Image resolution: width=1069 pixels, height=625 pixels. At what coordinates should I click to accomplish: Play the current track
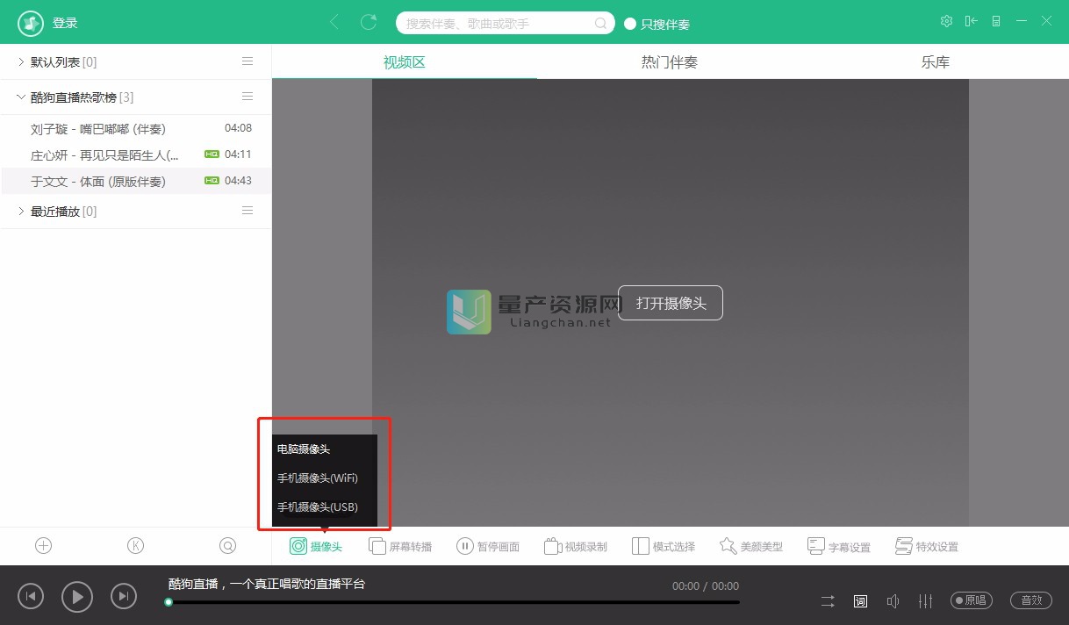point(77,597)
